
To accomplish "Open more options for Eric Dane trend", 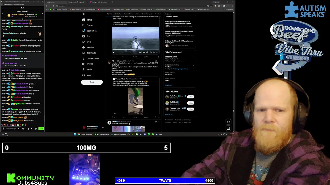I will click(x=193, y=65).
